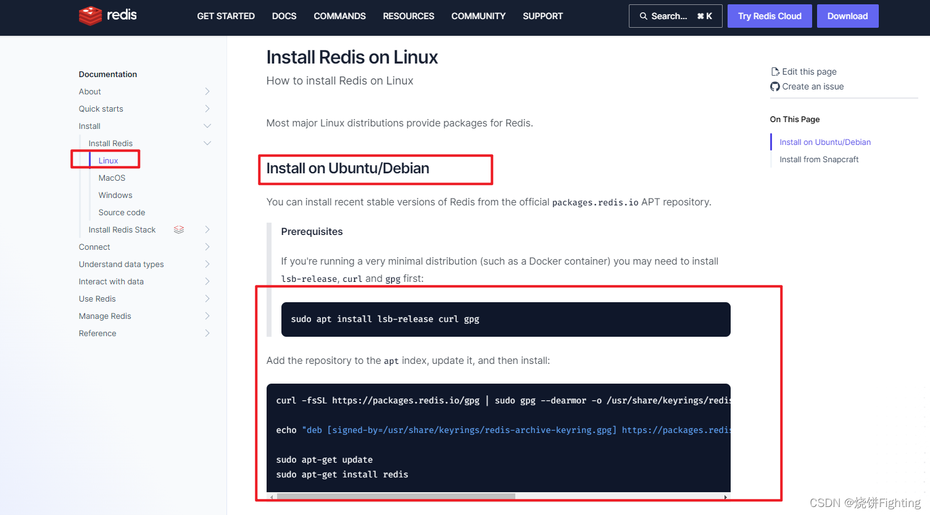
Task: Switch to the DOCS section
Action: (x=284, y=16)
